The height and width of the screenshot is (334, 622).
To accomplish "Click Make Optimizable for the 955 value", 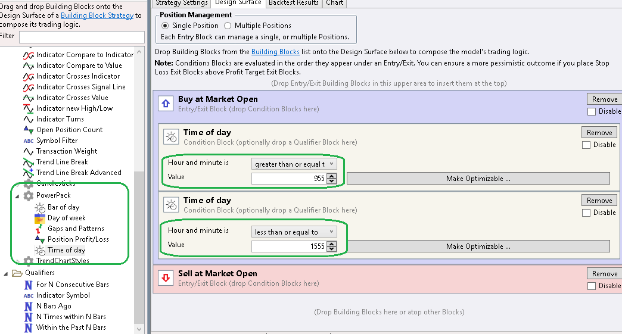I will click(x=478, y=179).
